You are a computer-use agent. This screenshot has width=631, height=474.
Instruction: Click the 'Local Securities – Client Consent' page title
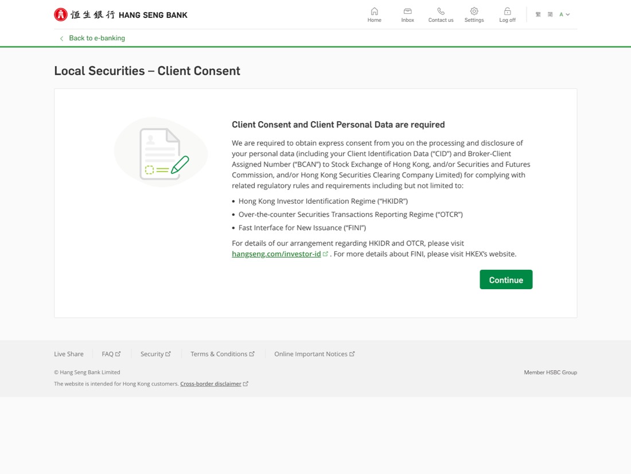tap(147, 71)
